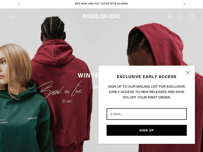Close the Exclusive Early Access popup
Screen dimensions: 203x152
tap(188, 73)
